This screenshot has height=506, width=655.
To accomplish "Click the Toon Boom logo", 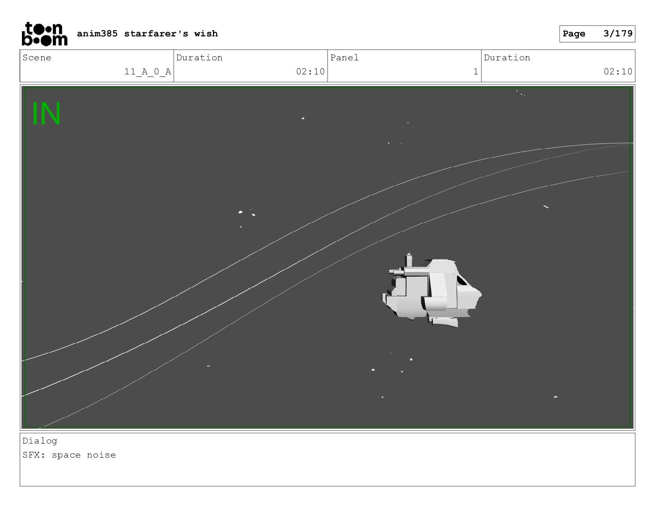I will [x=44, y=34].
